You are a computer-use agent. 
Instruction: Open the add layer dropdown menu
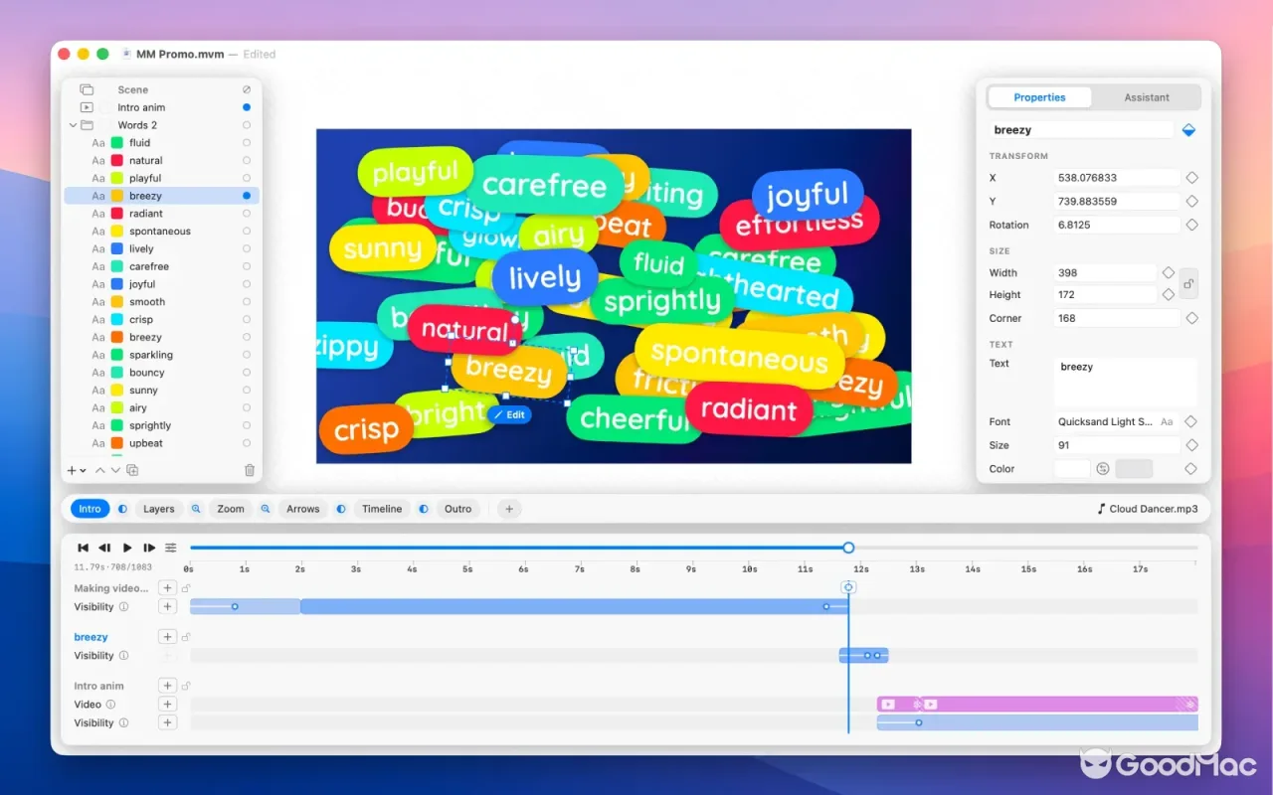77,470
